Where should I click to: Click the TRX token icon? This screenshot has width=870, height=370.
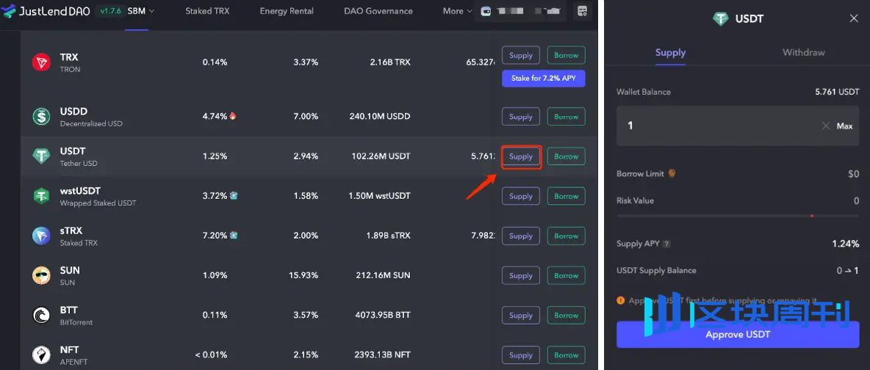click(x=41, y=62)
